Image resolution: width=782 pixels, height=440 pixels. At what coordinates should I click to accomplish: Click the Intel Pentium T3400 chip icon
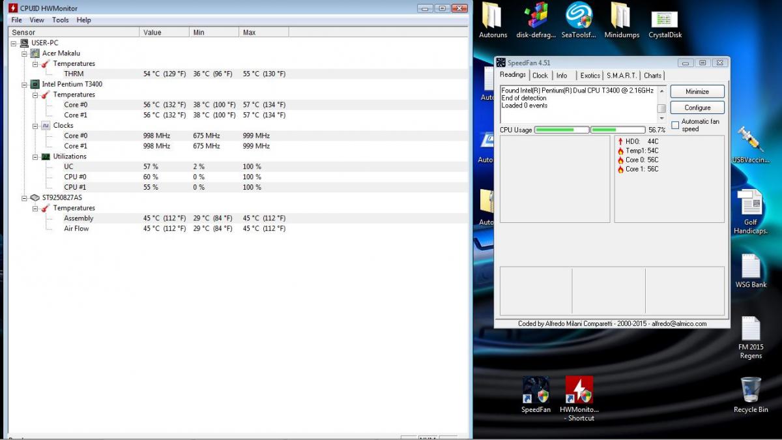[x=36, y=84]
